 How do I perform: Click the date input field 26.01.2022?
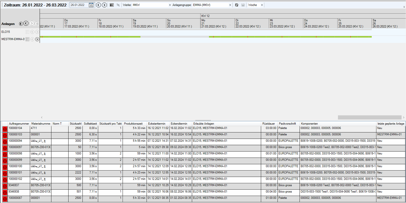point(79,5)
